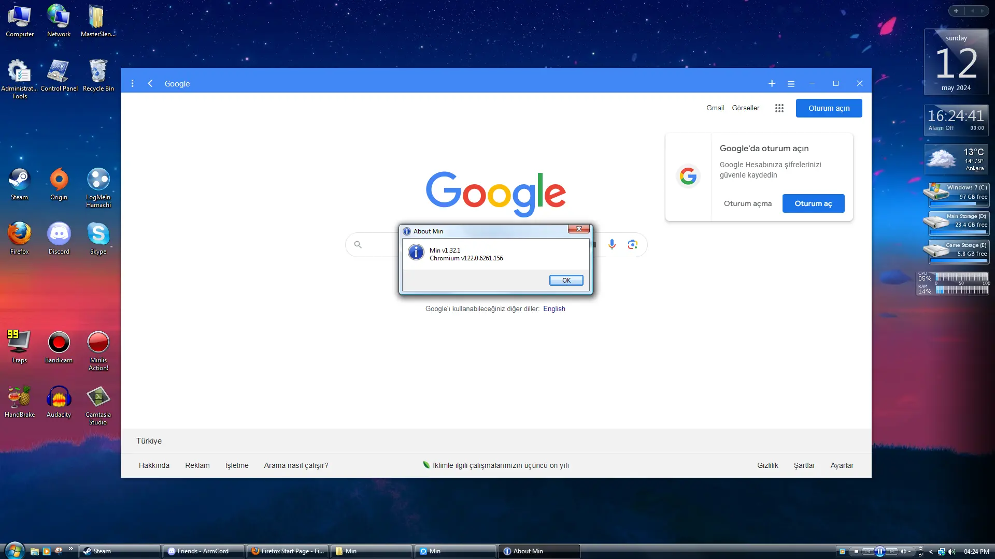
Task: Select the Firefox desktop icon
Action: click(20, 239)
